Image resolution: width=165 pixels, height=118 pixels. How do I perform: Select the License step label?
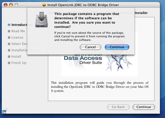coord(17,38)
